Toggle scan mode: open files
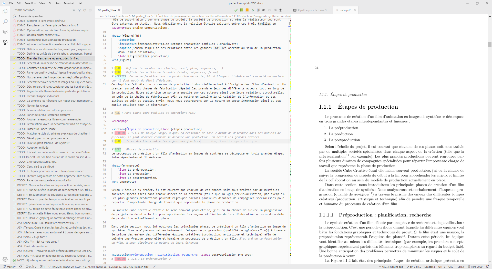The width and height of the screenshot is (492, 269). pyautogui.click(x=30, y=16)
